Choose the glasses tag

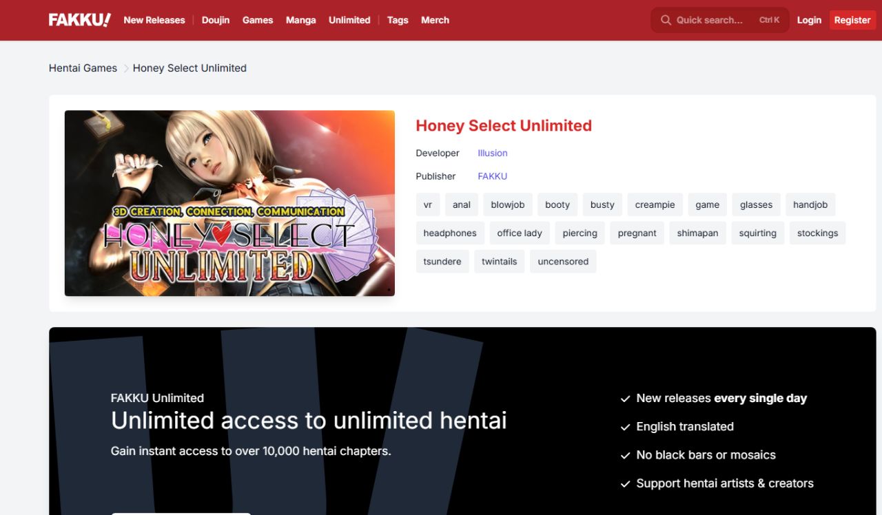pos(757,204)
